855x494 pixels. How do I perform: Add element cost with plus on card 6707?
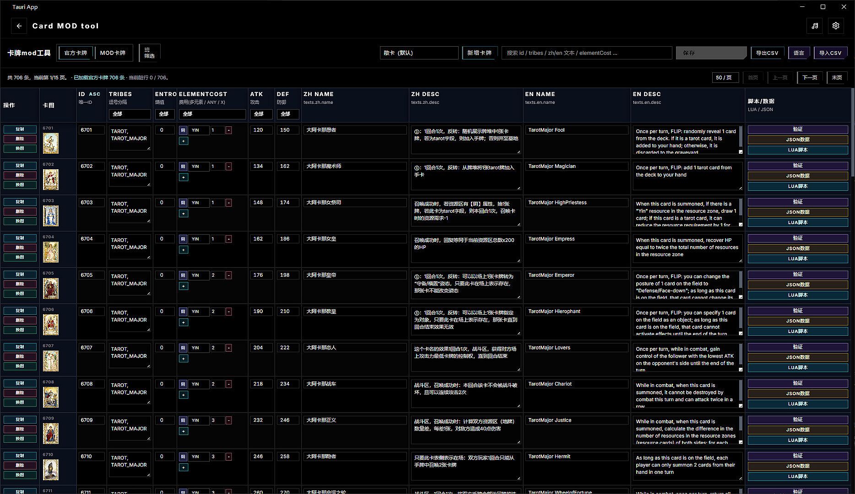[184, 359]
